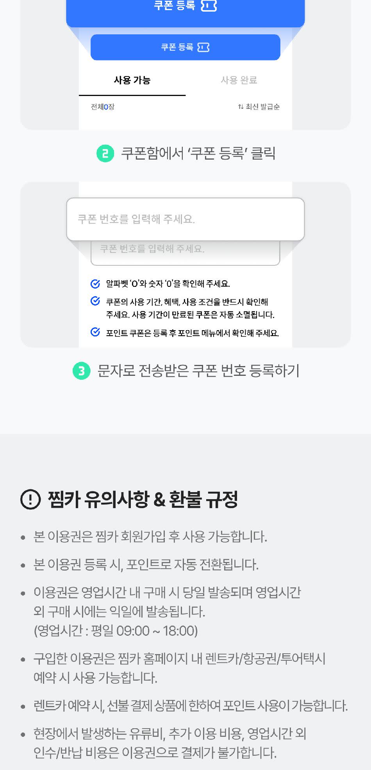Click the check icon beside the 알파벳 'O' notice
371x770 pixels.
[x=95, y=284]
